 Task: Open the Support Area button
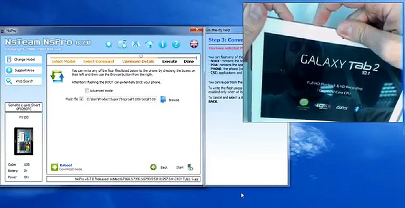click(x=23, y=70)
